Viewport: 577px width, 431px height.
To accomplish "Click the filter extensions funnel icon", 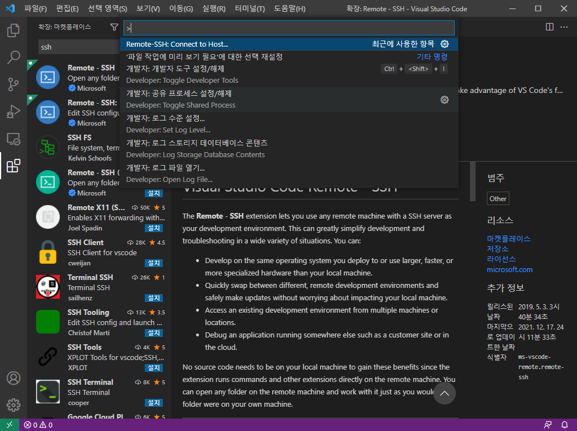I will click(114, 27).
